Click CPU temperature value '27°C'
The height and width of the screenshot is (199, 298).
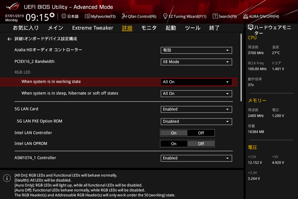[276, 53]
